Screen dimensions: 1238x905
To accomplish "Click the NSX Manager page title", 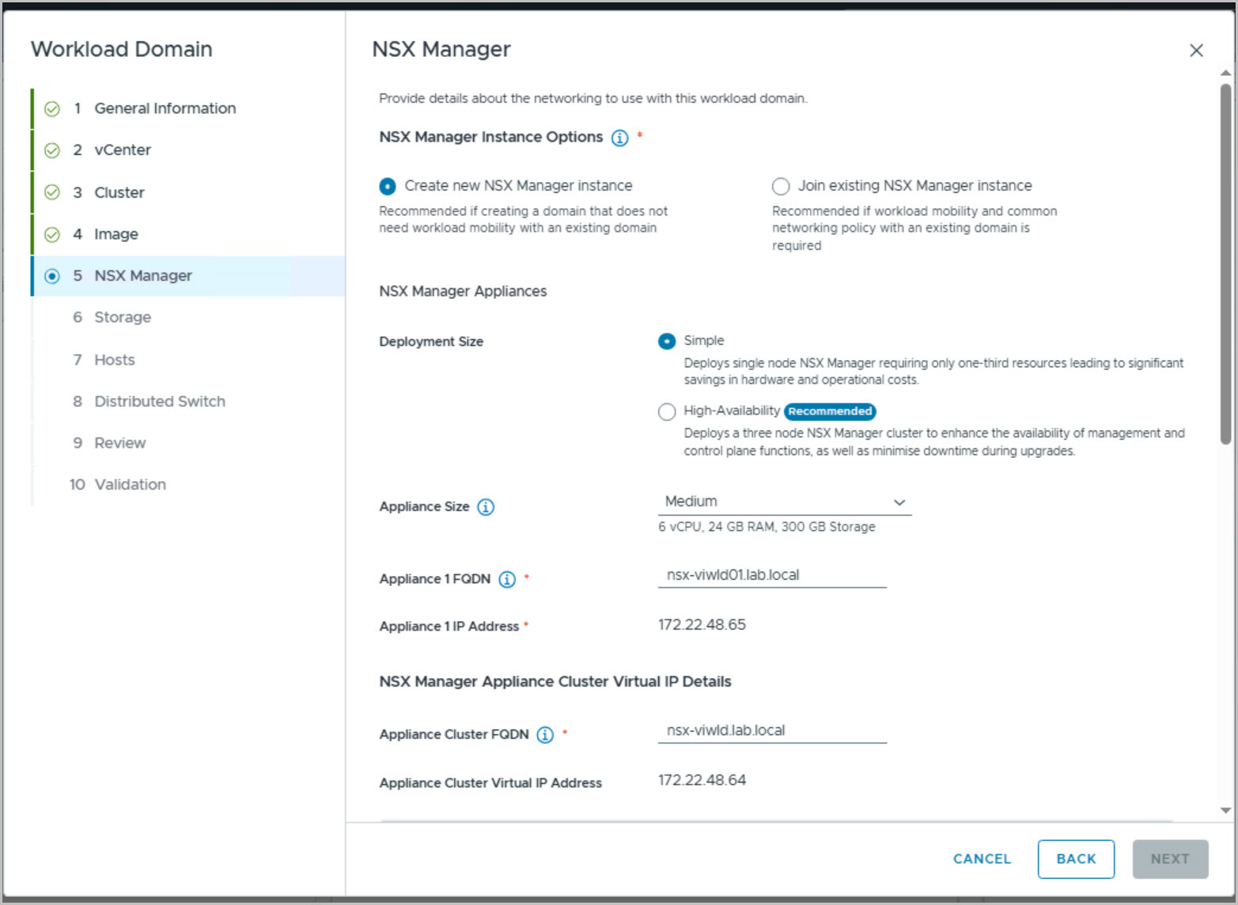I will [x=441, y=49].
